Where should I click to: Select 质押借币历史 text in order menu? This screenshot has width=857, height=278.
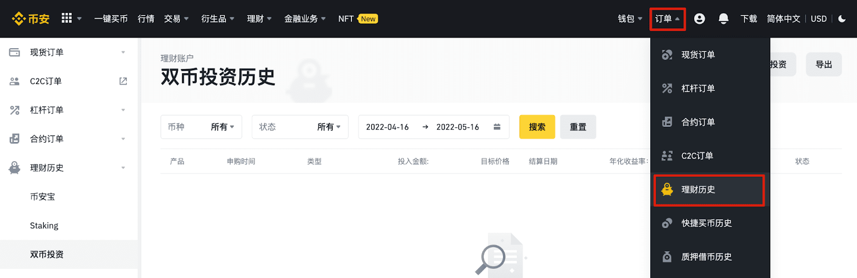706,257
